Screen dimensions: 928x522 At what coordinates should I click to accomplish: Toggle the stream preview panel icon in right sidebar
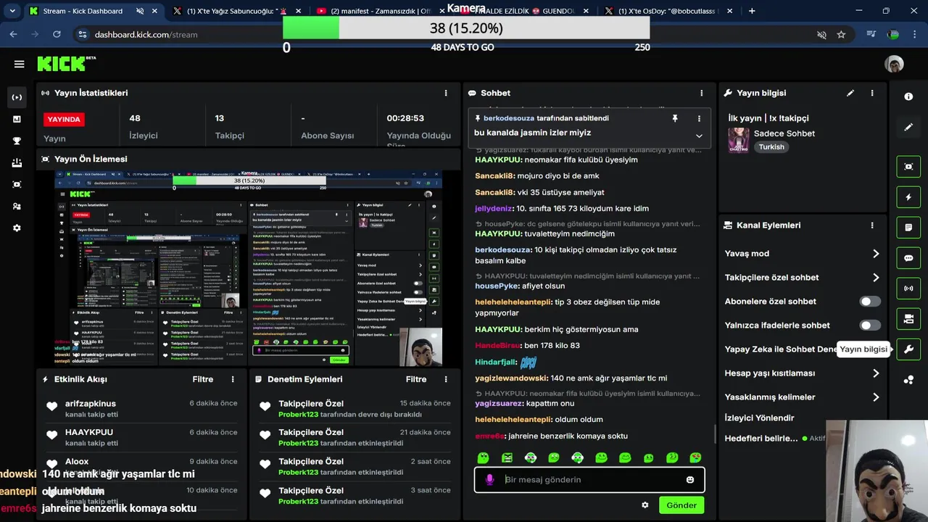tap(908, 167)
